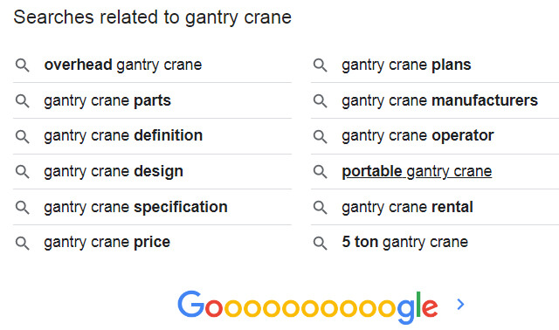Viewport: 559px width, 330px height.
Task: Click search icon next to gantry crane manufacturers
Action: 320,101
